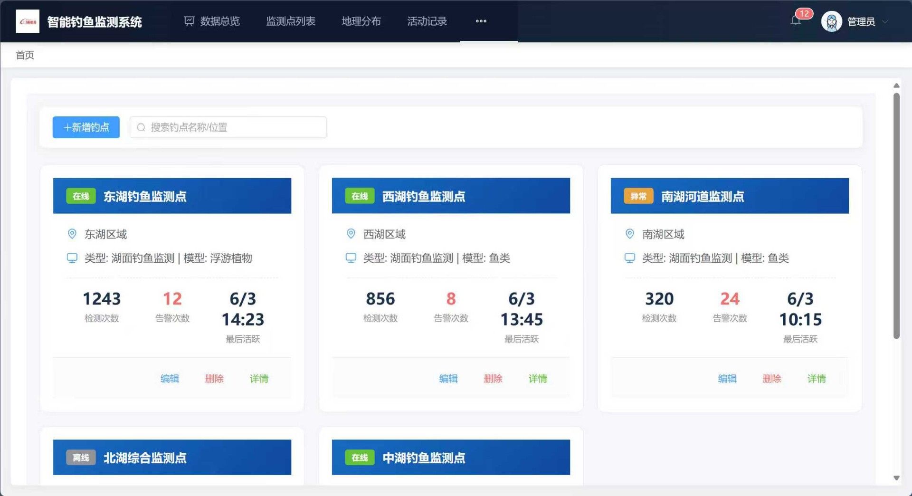Click the system logo in header
912x496 pixels.
pos(28,21)
